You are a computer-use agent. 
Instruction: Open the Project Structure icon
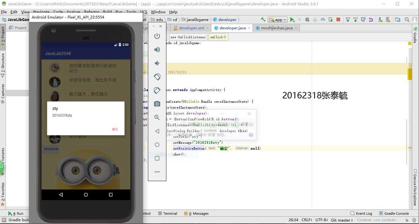[398, 19]
